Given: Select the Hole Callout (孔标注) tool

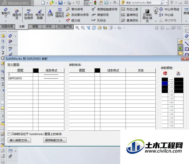Looking at the screenshot, I should [99, 20].
